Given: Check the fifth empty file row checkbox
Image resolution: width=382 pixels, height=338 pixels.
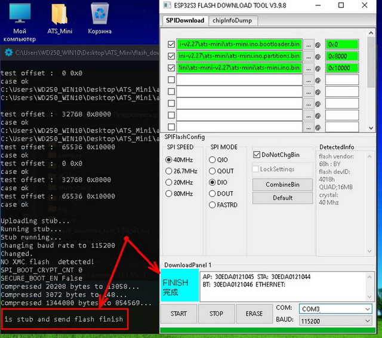Looking at the screenshot, I should coord(171,91).
